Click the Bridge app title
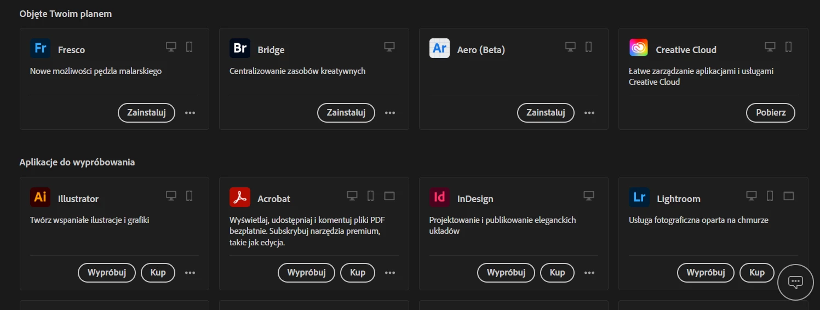 [271, 50]
